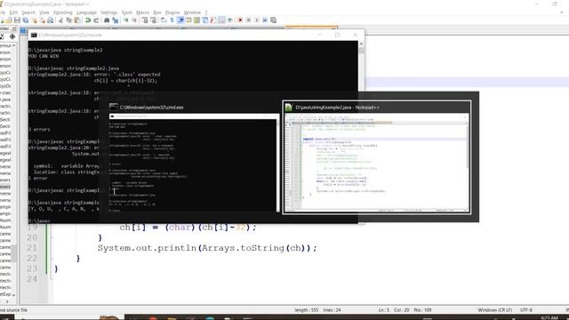Copy selection with the Copy toolbar icon

[x=69, y=20]
